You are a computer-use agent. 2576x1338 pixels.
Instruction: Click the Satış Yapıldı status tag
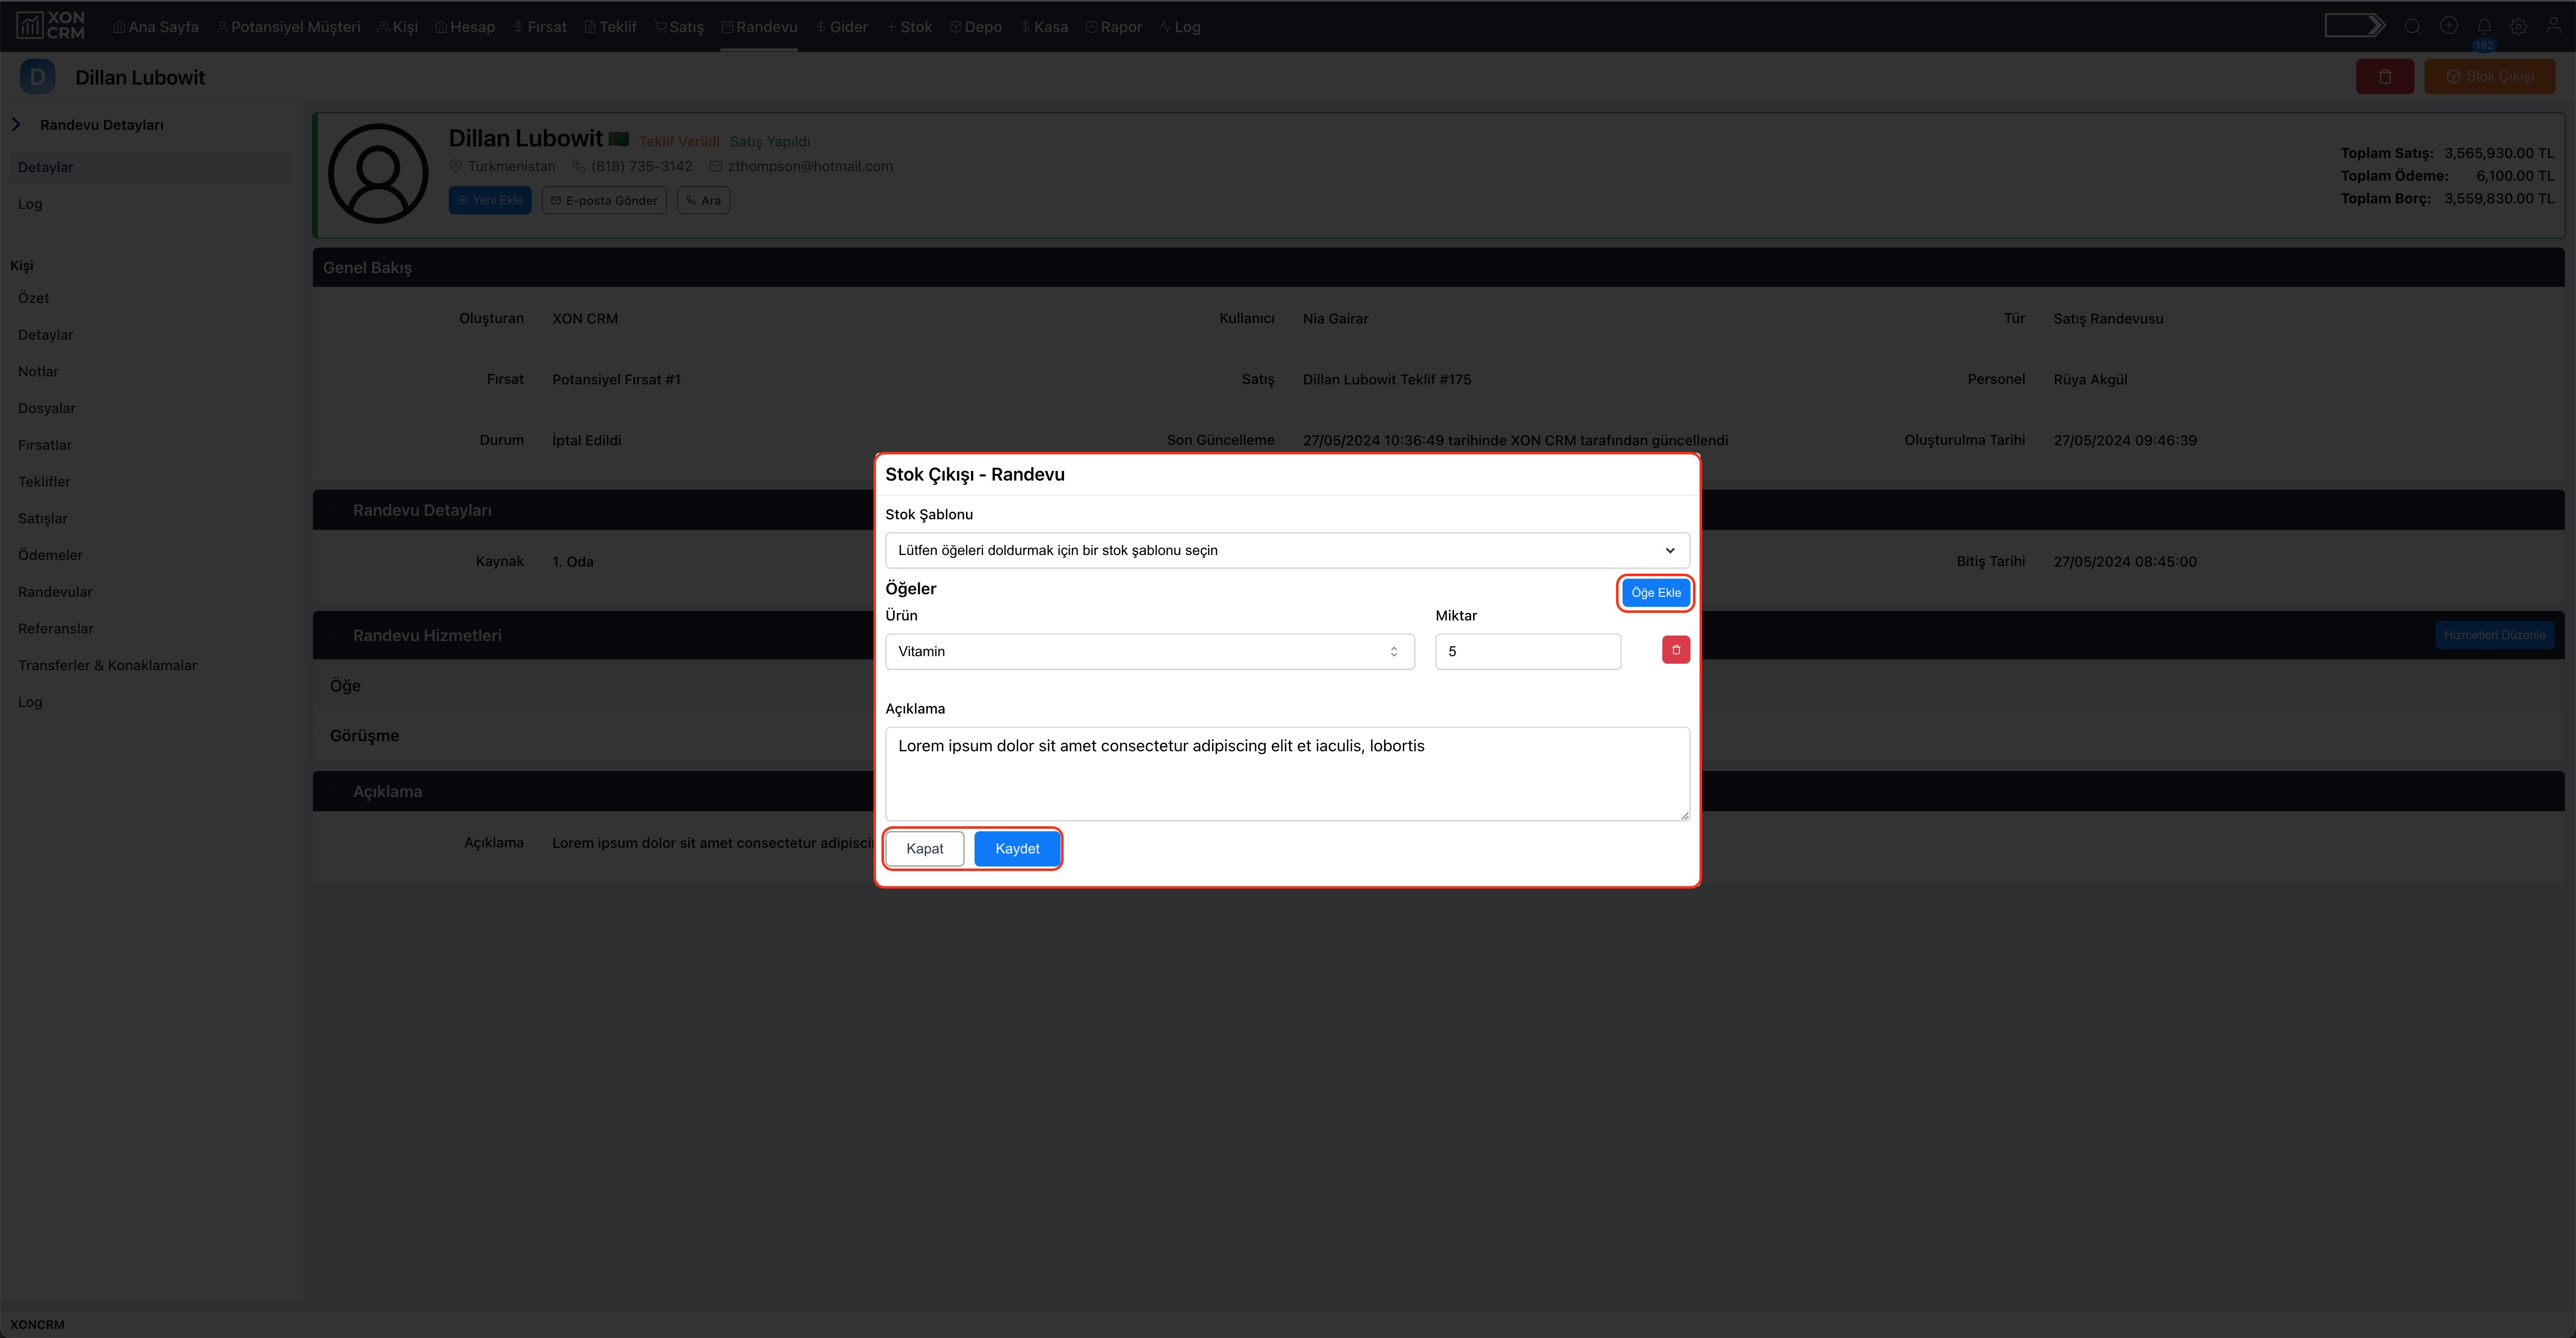(770, 142)
